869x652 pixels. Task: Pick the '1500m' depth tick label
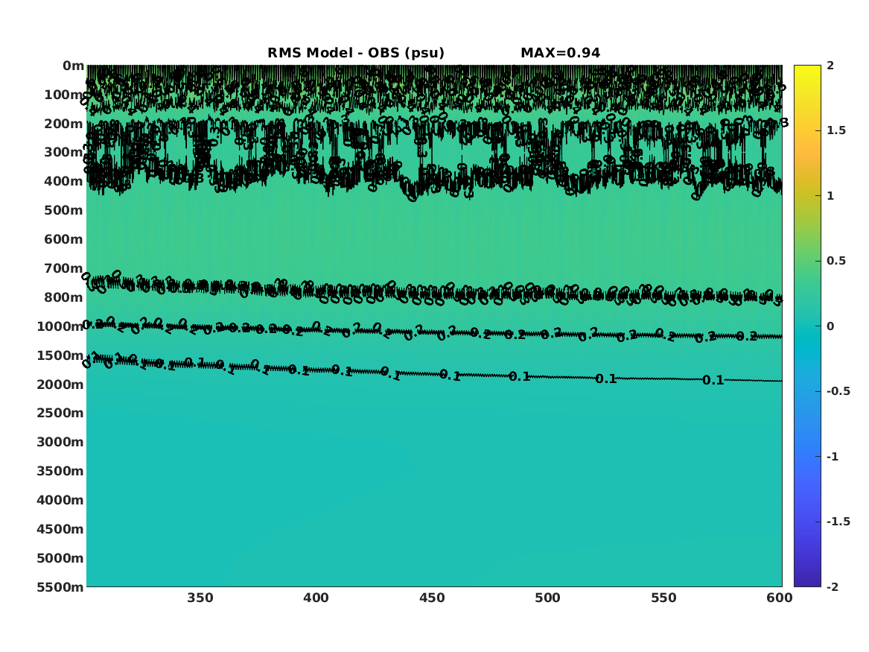(x=60, y=355)
